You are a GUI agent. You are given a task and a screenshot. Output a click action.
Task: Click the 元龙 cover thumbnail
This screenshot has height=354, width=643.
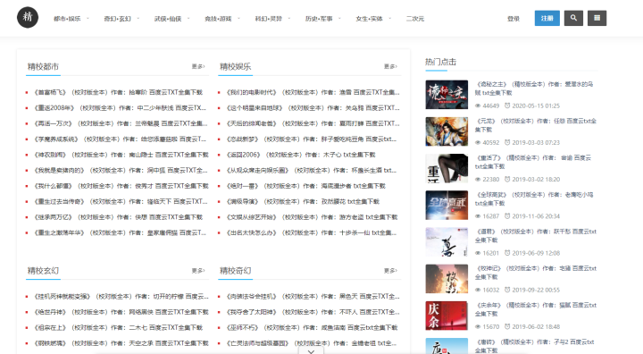(447, 131)
